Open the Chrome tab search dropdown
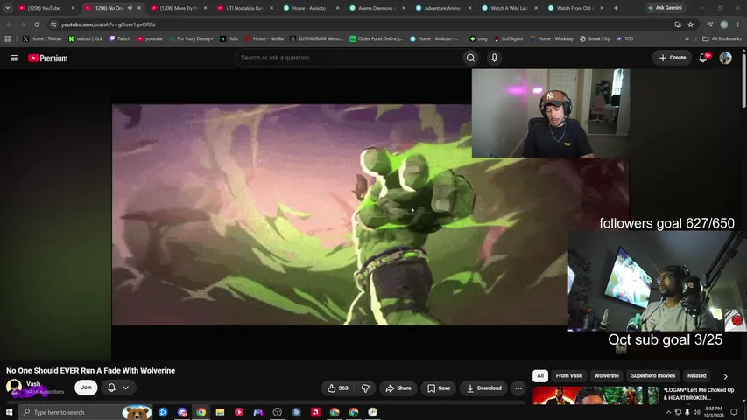Image resolution: width=747 pixels, height=420 pixels. [x=8, y=8]
